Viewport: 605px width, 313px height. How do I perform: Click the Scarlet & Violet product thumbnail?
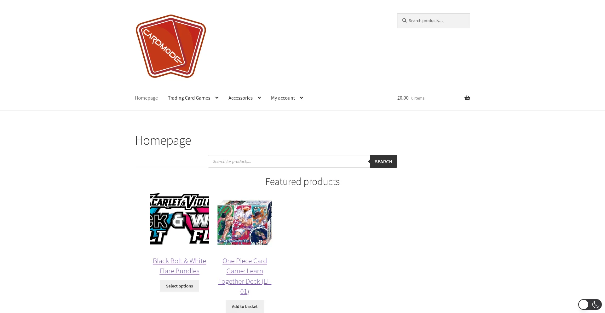point(179,219)
